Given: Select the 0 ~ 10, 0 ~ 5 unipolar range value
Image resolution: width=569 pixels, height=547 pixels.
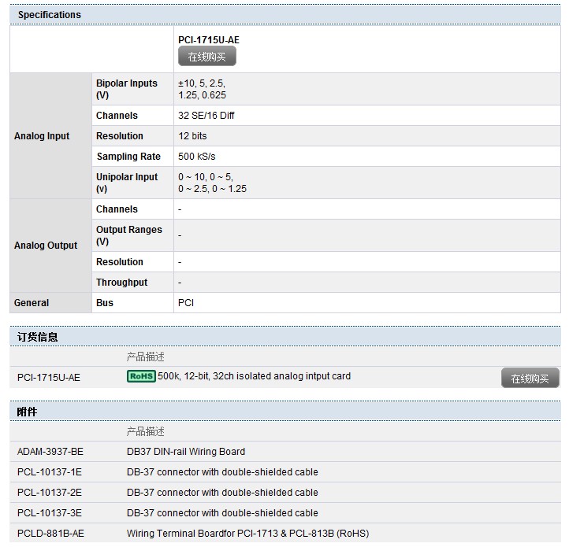Looking at the screenshot, I should tap(212, 183).
